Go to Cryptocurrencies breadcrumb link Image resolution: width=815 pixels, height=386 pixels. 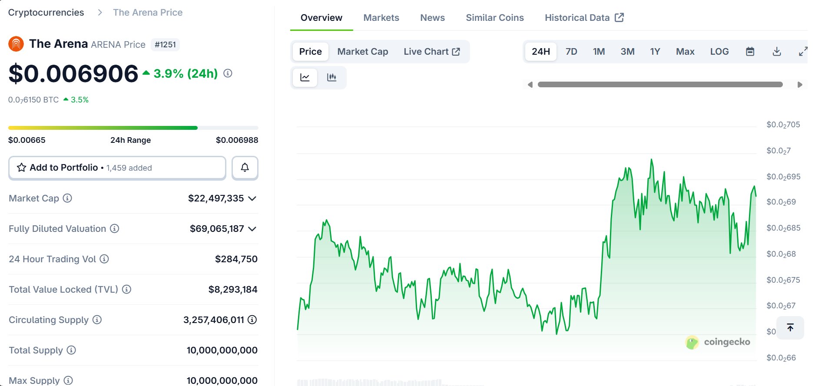46,13
